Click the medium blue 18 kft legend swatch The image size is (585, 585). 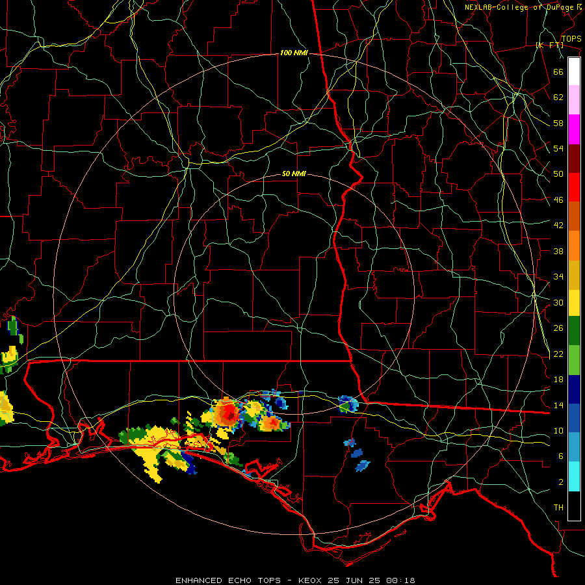click(574, 418)
